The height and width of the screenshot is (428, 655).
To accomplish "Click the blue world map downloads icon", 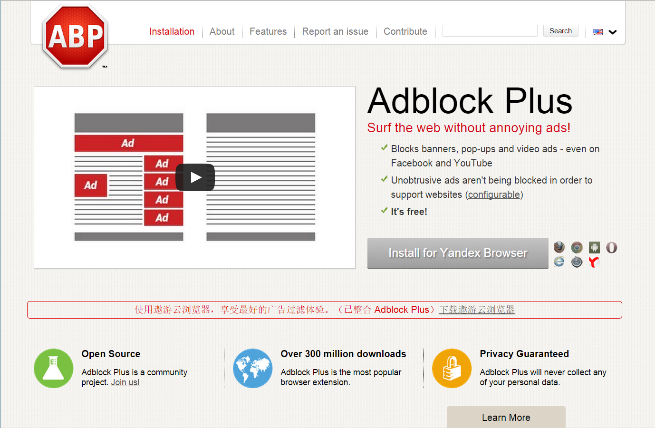I will [x=253, y=368].
